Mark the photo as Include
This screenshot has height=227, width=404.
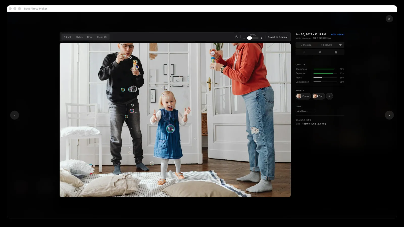(306, 45)
